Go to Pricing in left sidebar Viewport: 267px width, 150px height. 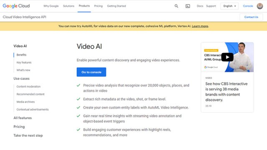[19, 127]
